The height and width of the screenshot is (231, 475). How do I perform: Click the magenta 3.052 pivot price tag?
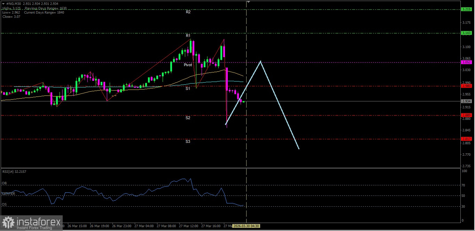(466, 62)
